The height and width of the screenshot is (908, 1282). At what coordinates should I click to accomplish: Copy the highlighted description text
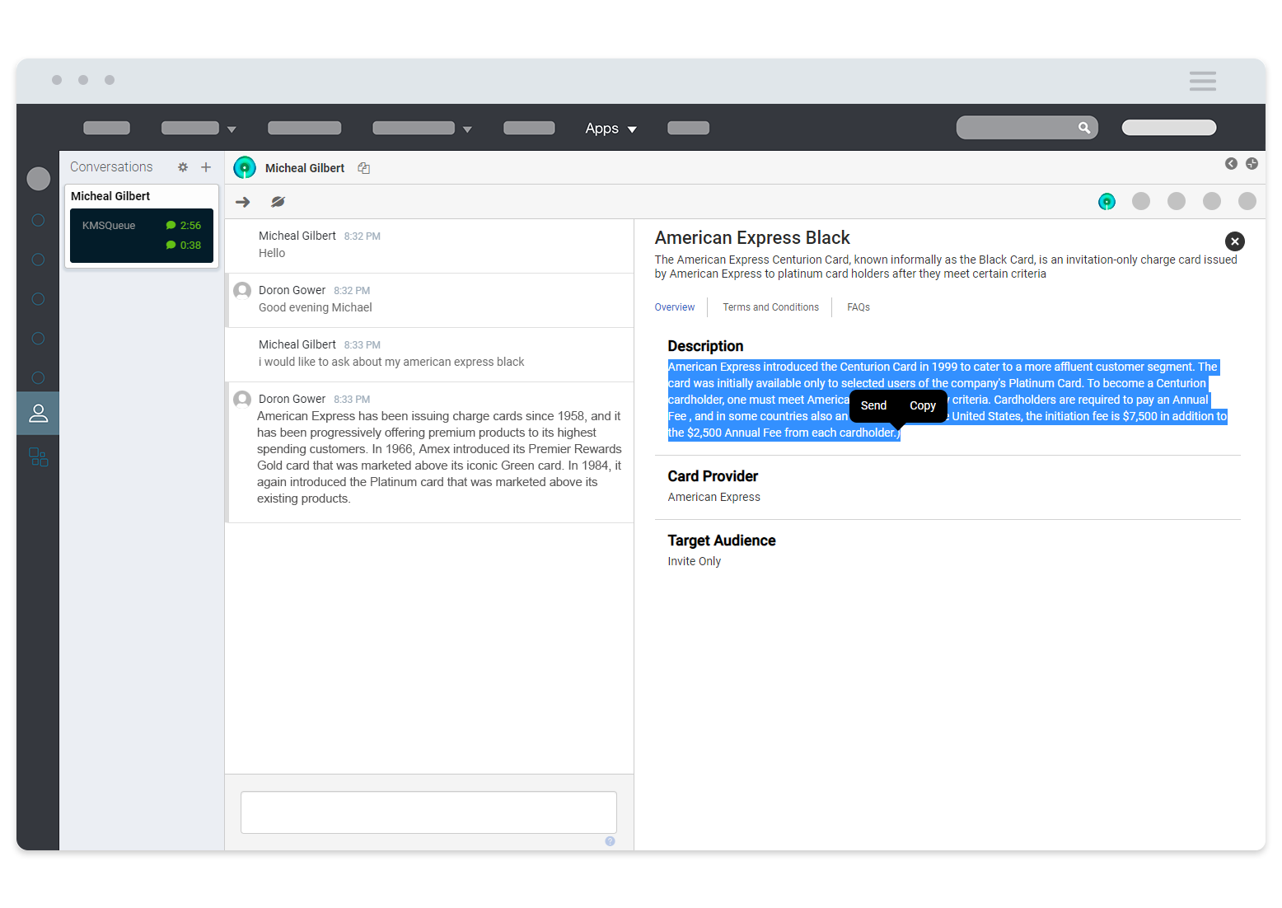pyautogui.click(x=922, y=405)
